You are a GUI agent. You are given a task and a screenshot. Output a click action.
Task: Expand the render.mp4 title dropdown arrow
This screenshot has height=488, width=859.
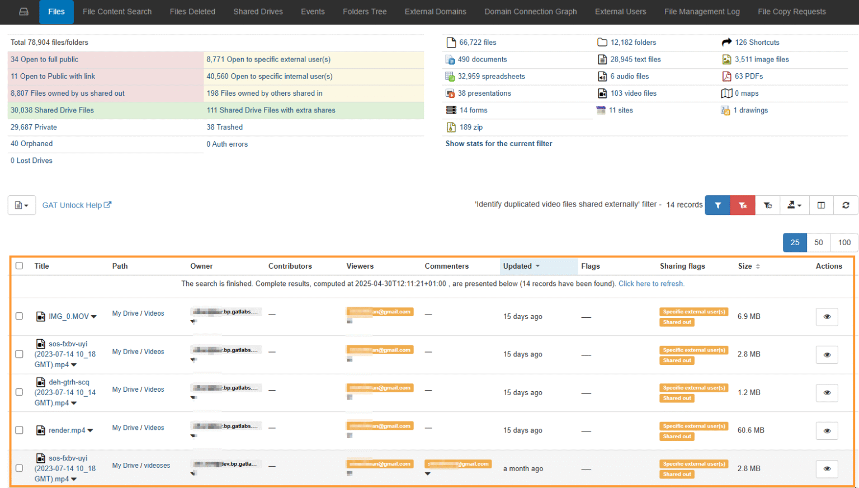(90, 430)
